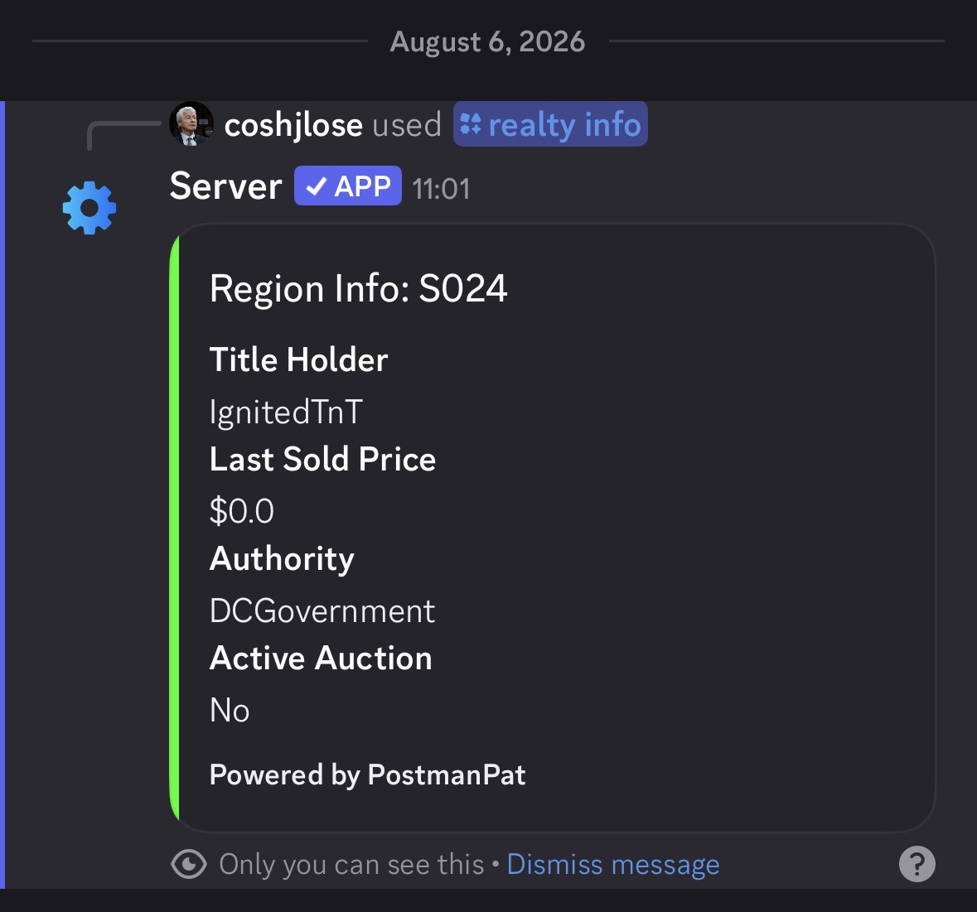977x912 pixels.
Task: Click the Server bot name
Action: click(x=225, y=186)
